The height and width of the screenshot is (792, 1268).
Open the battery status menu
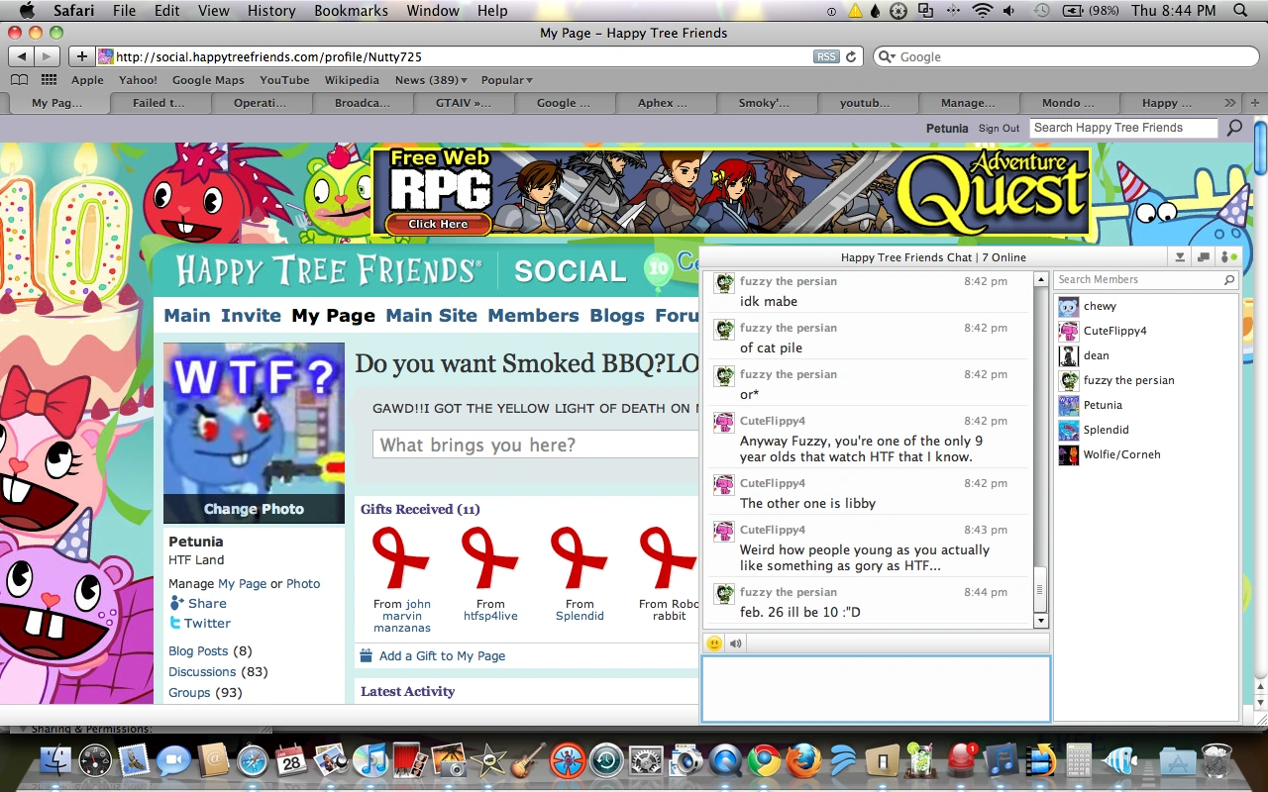coord(1090,11)
